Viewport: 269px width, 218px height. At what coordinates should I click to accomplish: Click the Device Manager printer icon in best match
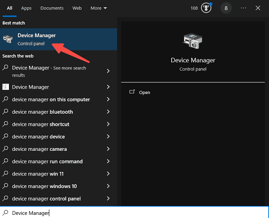[8, 39]
